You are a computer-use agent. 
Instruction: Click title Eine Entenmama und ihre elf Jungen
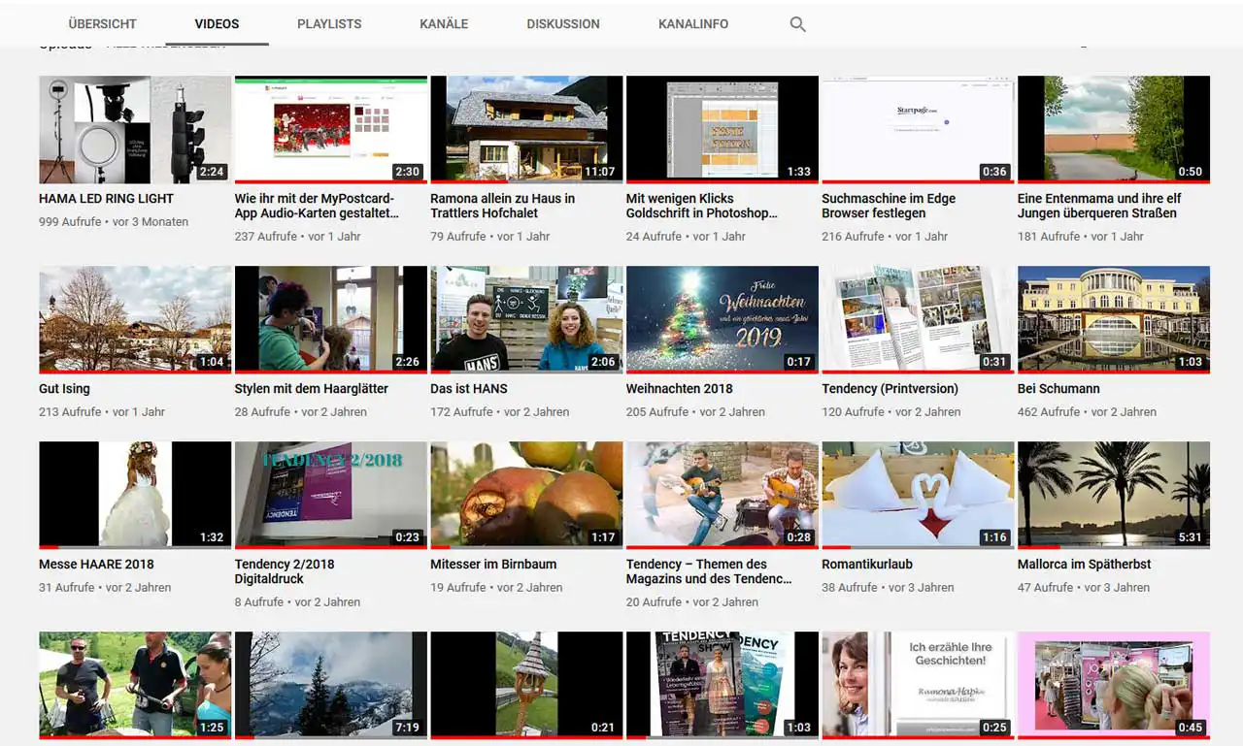1099,206
